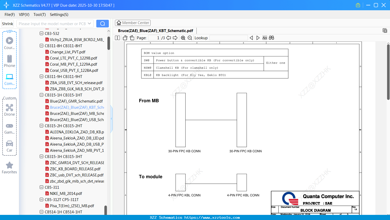
Task: Click the binoculars search icon
Action: (x=271, y=38)
